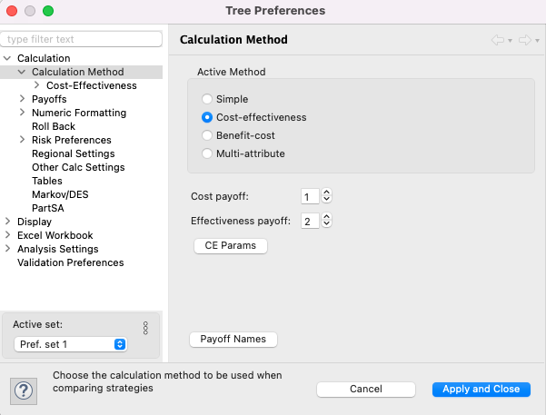The height and width of the screenshot is (415, 546).
Task: Select the Simple radio button
Action: click(x=207, y=99)
